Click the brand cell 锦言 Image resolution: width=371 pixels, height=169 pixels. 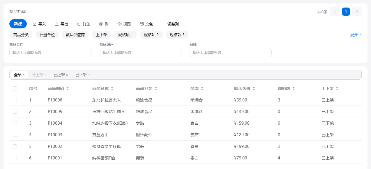click(x=195, y=135)
